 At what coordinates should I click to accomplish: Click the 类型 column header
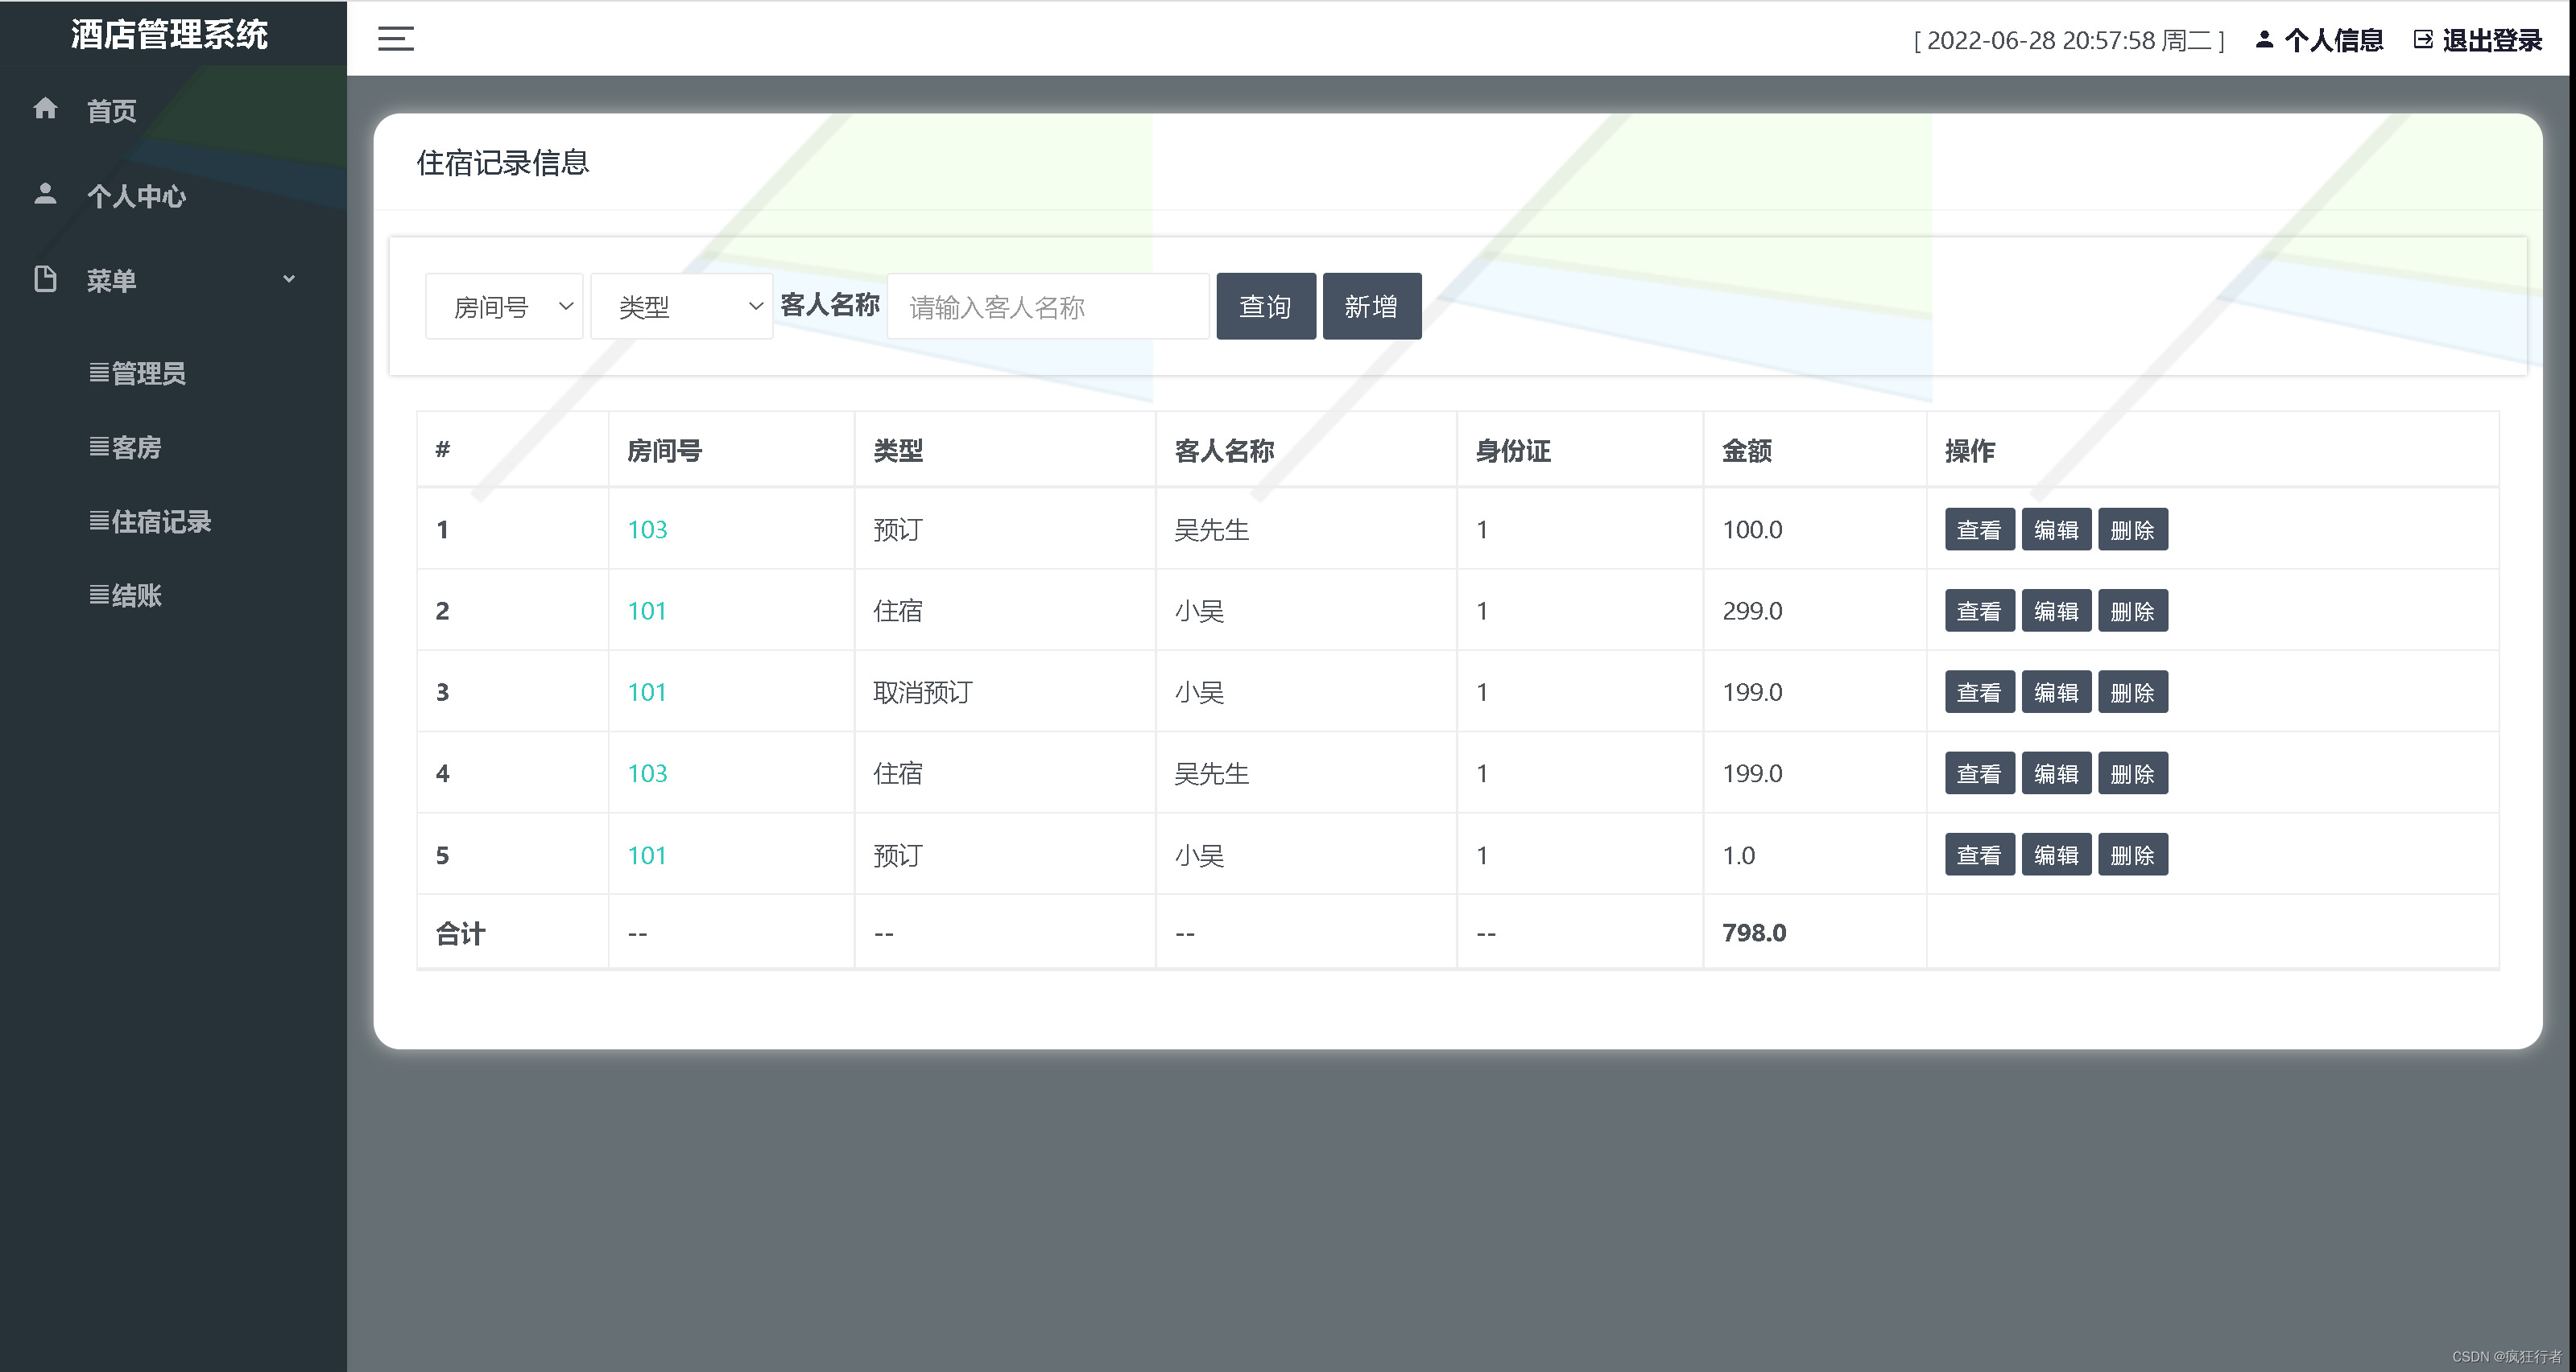(x=898, y=451)
